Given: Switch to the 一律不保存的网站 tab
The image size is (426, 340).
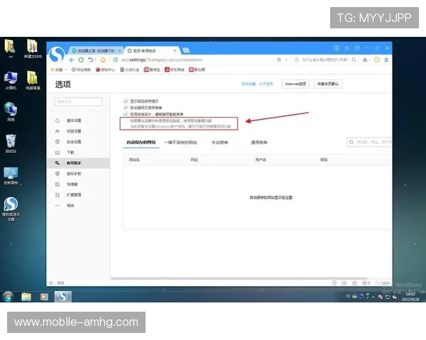Looking at the screenshot, I should [180, 142].
